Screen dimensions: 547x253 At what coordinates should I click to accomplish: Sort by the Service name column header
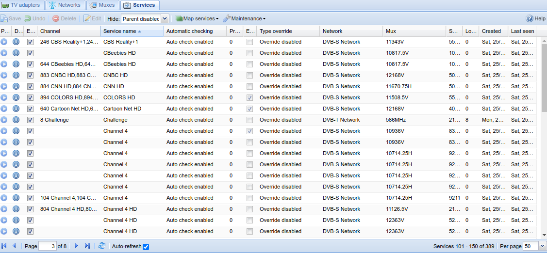[119, 31]
